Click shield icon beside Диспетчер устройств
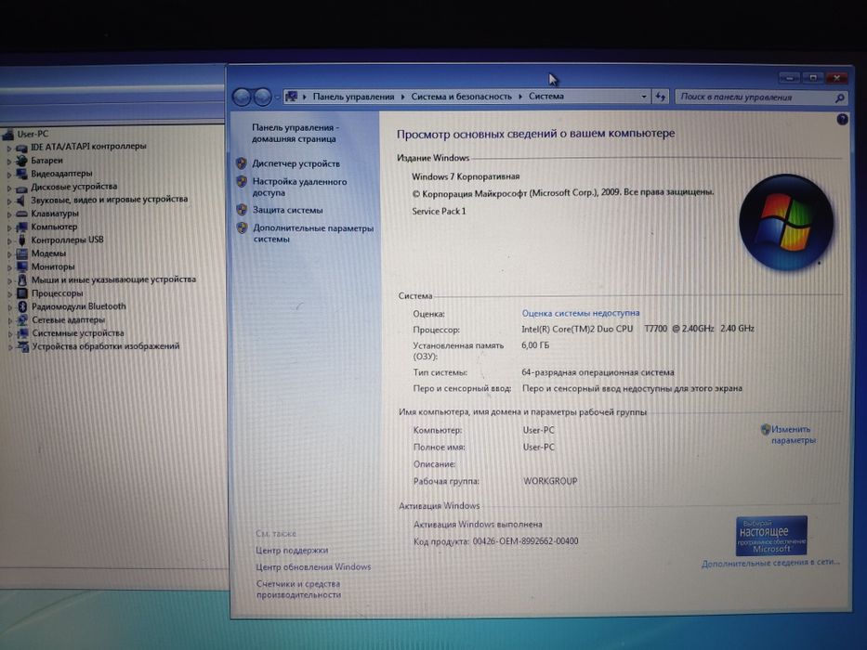 [241, 163]
